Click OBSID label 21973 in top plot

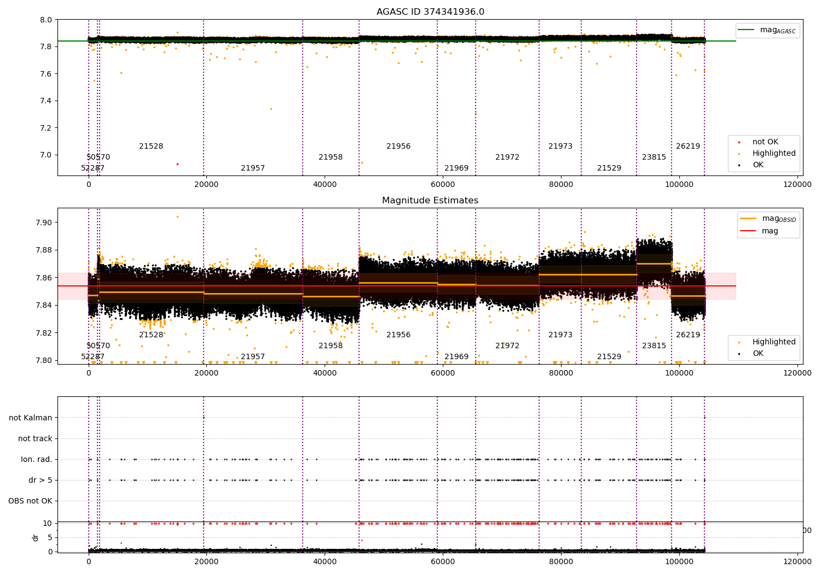560,147
